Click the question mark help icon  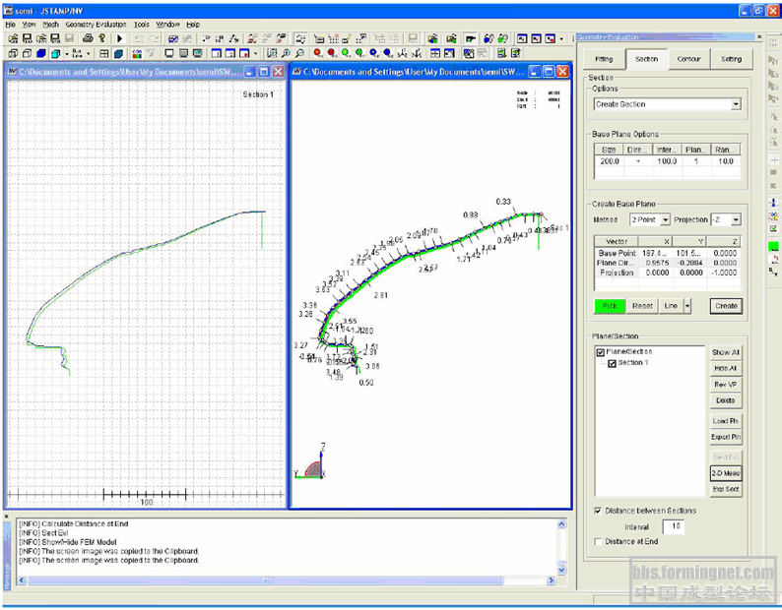point(102,38)
